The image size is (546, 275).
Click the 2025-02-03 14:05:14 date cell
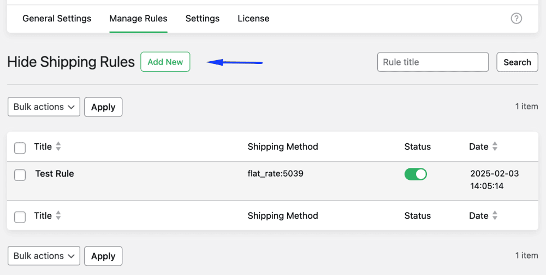coord(495,180)
